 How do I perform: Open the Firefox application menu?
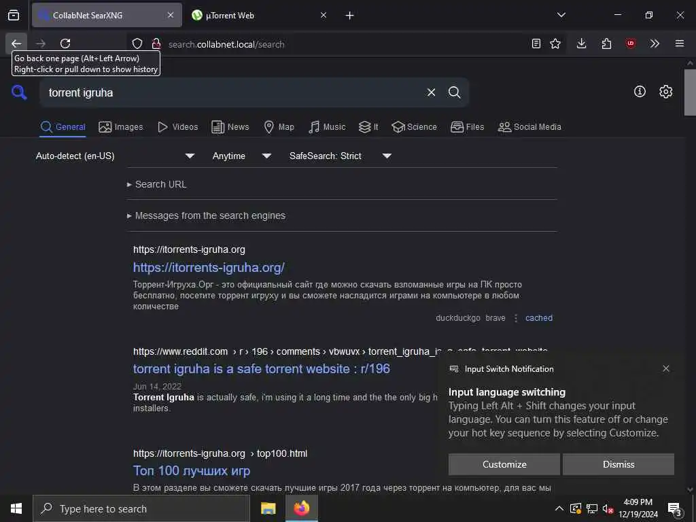(x=680, y=43)
